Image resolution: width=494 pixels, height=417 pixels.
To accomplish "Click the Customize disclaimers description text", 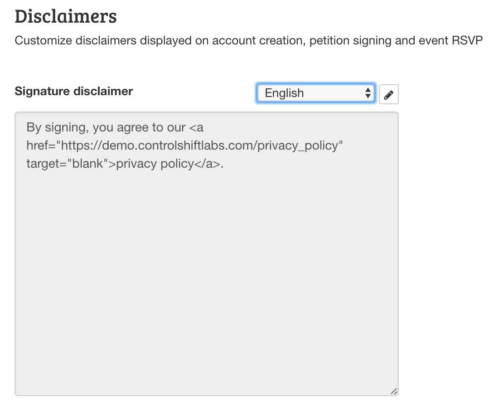I will (248, 41).
